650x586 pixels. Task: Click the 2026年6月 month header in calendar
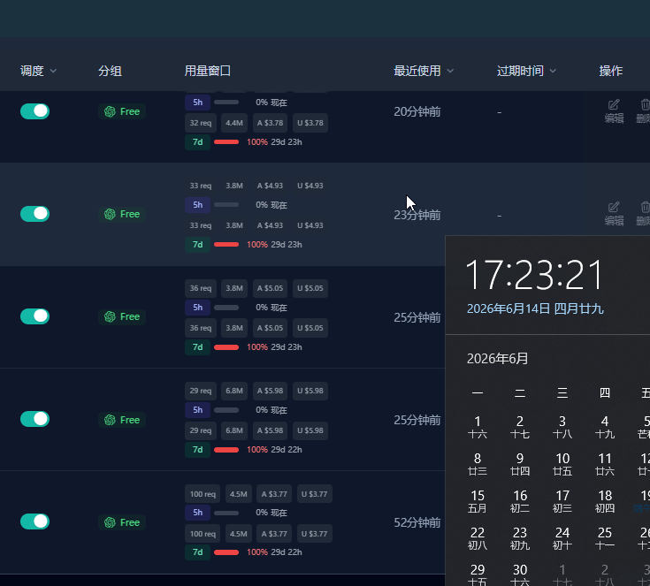[x=497, y=359]
